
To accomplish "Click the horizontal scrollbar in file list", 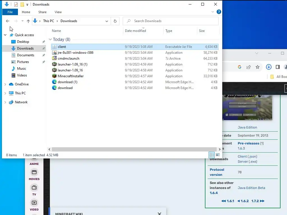I will pos(134,149).
